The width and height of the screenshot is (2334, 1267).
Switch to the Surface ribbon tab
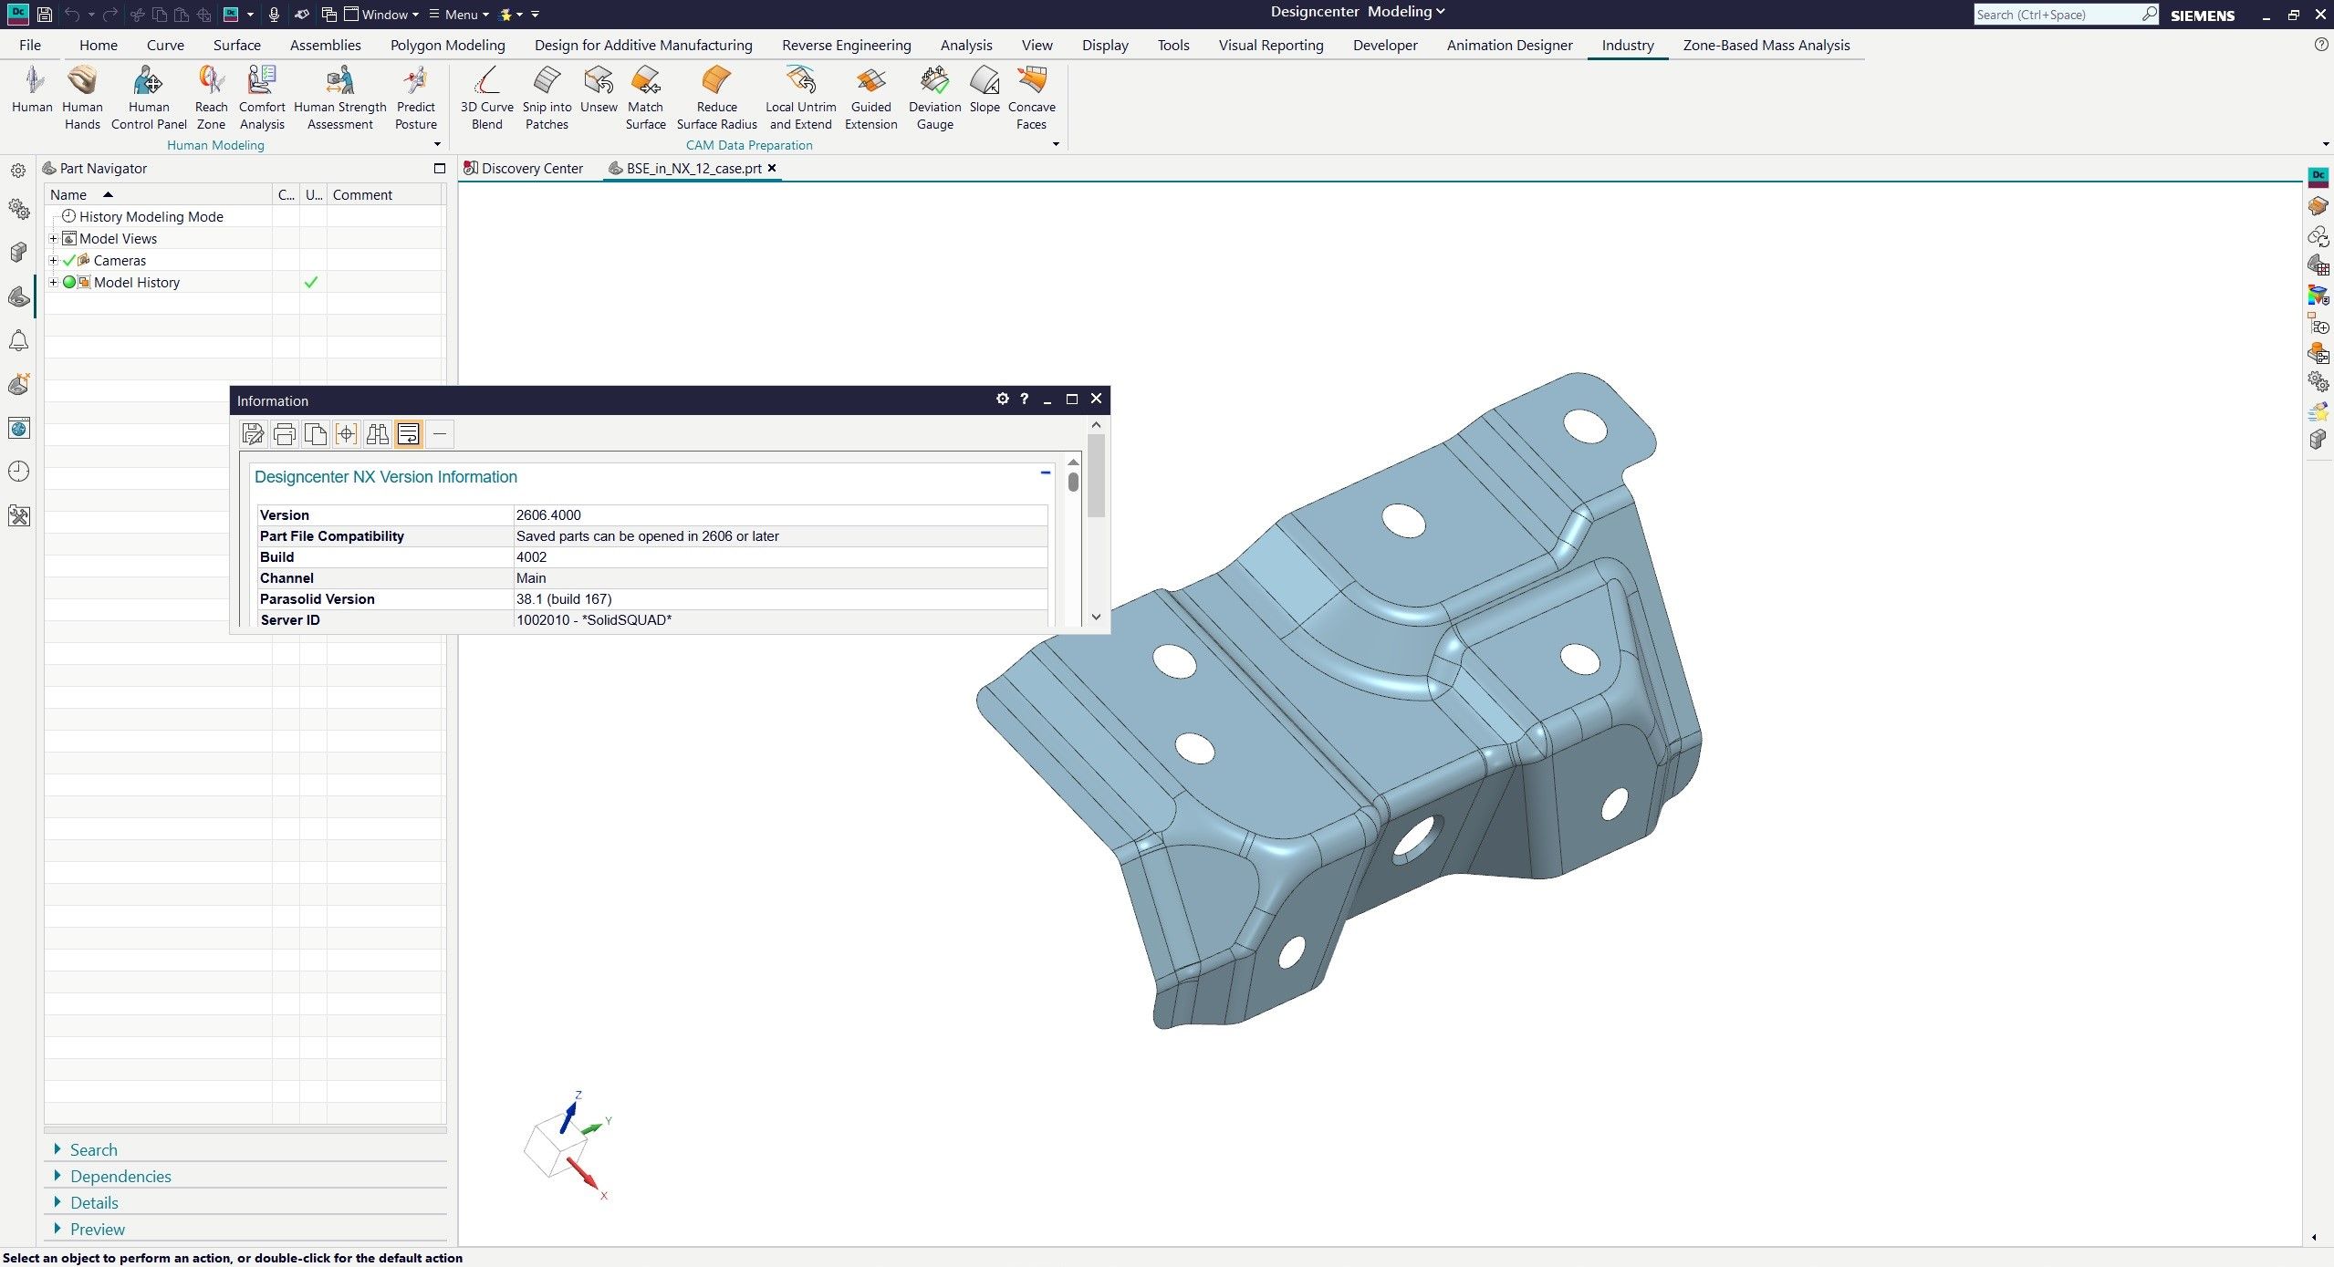[236, 45]
